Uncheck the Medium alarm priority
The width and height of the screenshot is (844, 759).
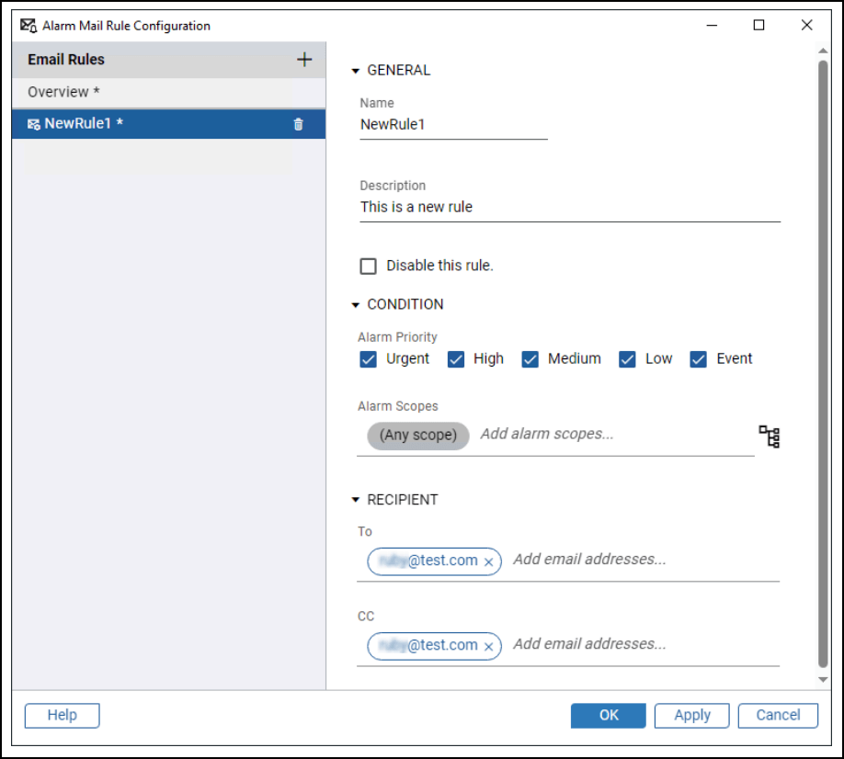click(530, 359)
